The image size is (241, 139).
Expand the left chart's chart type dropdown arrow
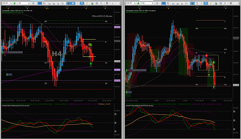(x=36, y=3)
